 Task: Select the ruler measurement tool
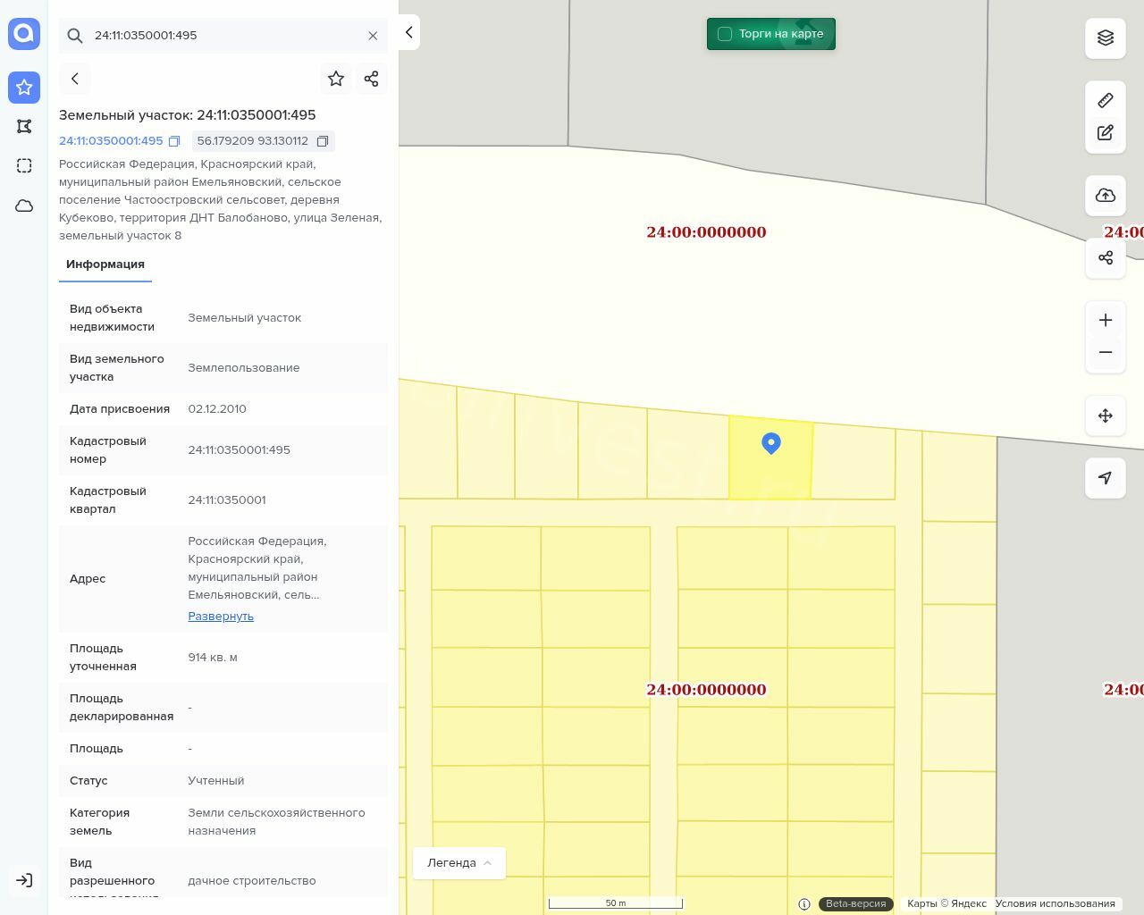pyautogui.click(x=1106, y=100)
